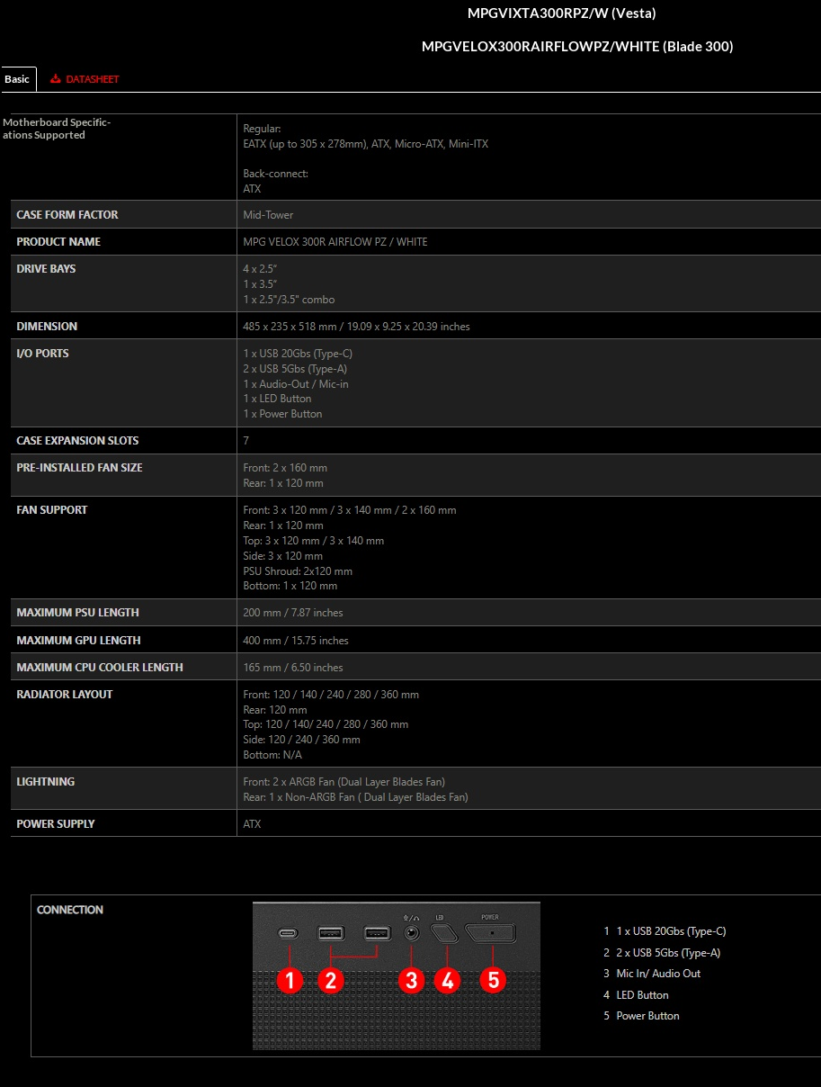Click the DRIVE BAYS label
The width and height of the screenshot is (821, 1087).
pyautogui.click(x=46, y=269)
